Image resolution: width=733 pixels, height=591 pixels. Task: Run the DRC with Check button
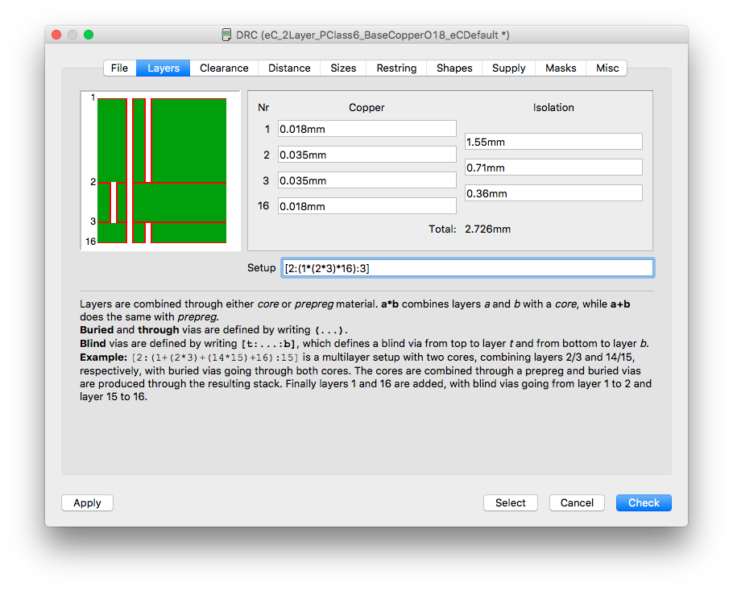click(644, 502)
